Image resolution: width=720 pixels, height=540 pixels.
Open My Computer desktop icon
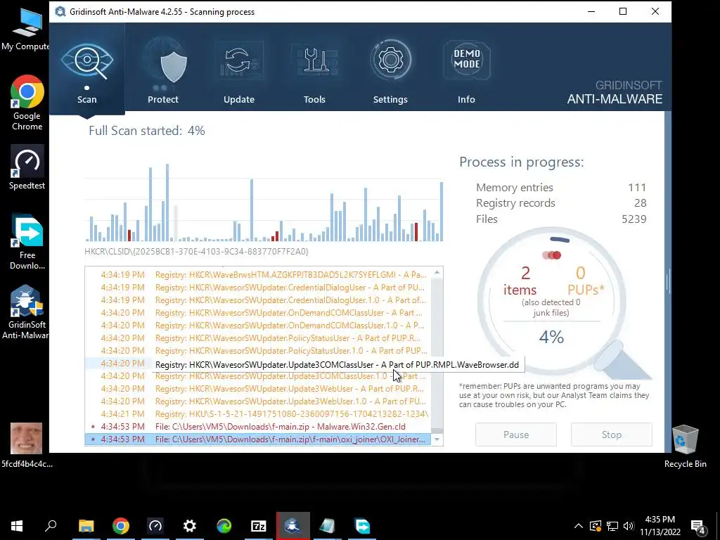point(26,28)
